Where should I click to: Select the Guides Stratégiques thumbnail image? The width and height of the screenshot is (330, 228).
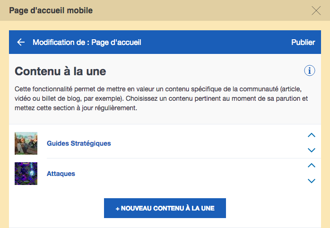(x=26, y=143)
